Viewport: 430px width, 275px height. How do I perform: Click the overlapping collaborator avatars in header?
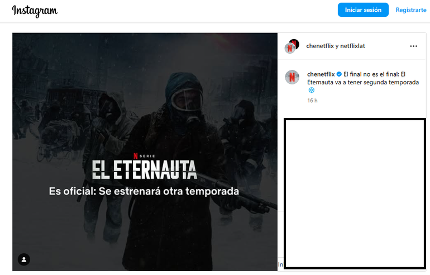click(x=292, y=46)
